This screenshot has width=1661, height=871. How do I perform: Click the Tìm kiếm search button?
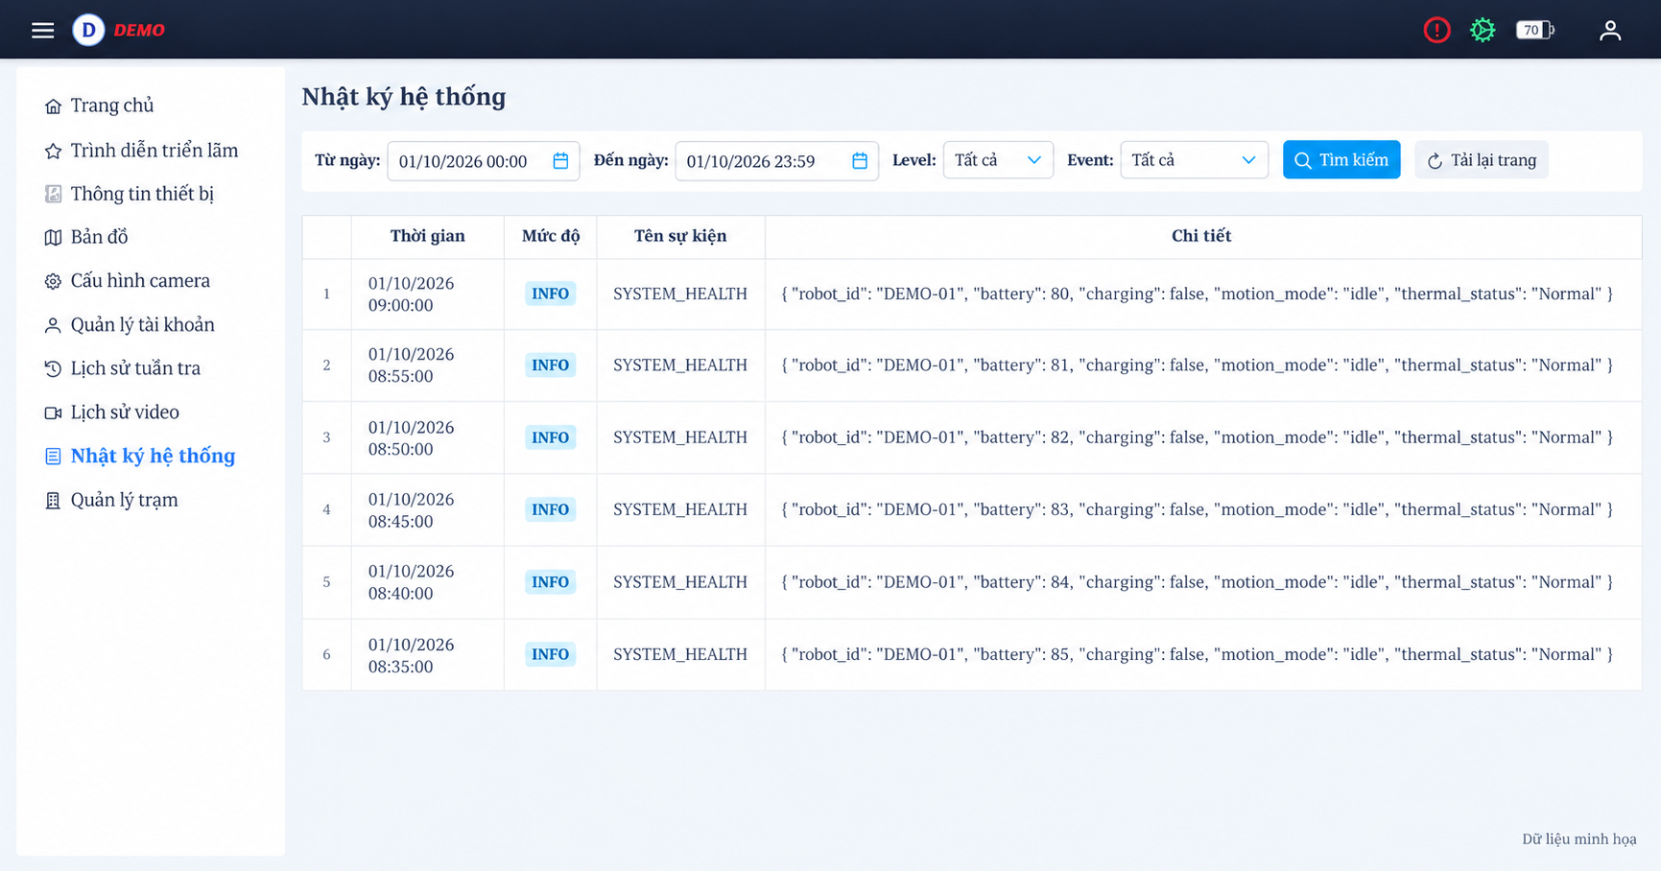click(x=1341, y=160)
